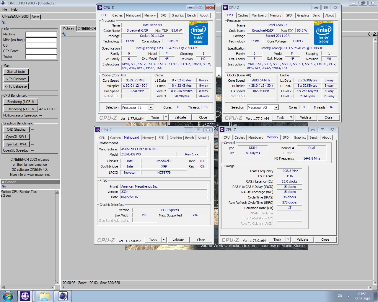This screenshot has height=302, width=378.
Task: Show hidden system tray icons arrow
Action: point(348,296)
